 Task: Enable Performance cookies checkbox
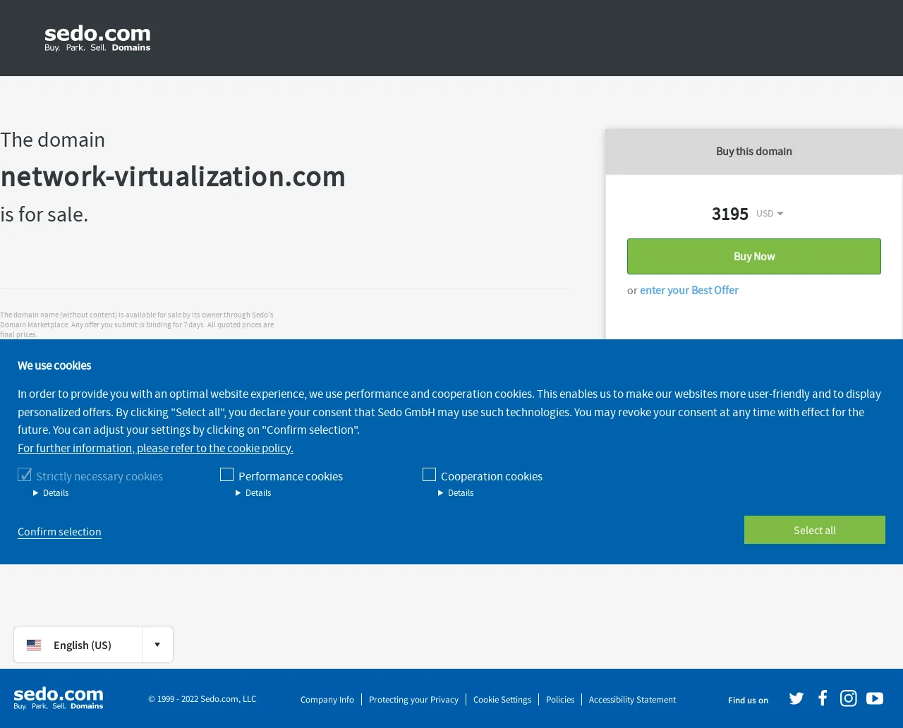226,475
